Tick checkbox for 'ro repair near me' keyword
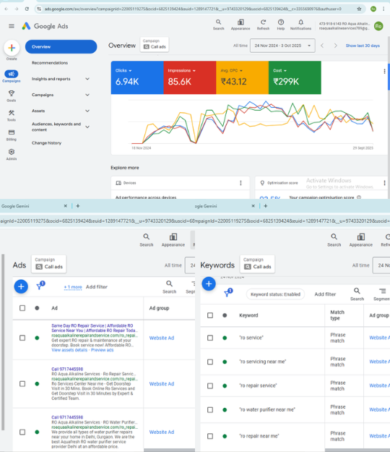Image resolution: width=390 pixels, height=452 pixels. tap(210, 436)
